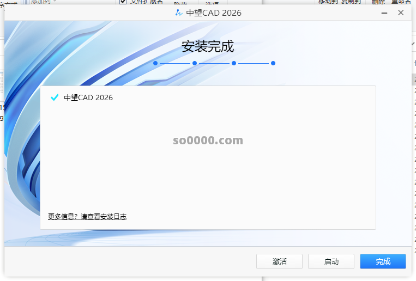This screenshot has width=416, height=281.
Task: Click the 中望CAD logo icon in title bar
Action: point(179,13)
